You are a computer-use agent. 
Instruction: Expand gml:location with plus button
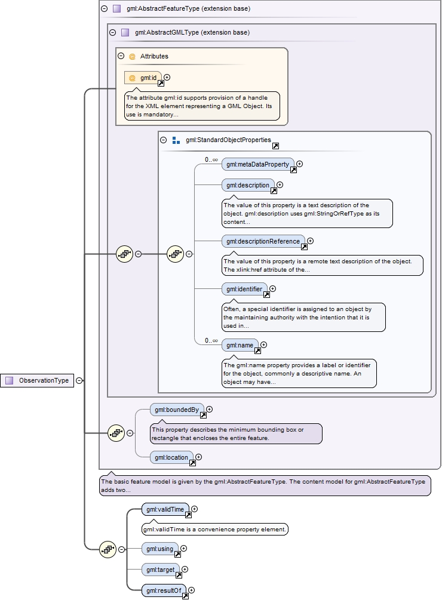[x=198, y=457]
